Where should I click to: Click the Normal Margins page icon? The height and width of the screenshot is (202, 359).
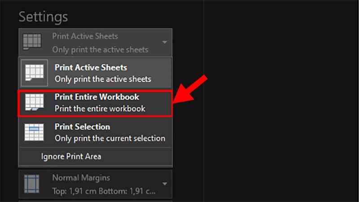(x=31, y=184)
